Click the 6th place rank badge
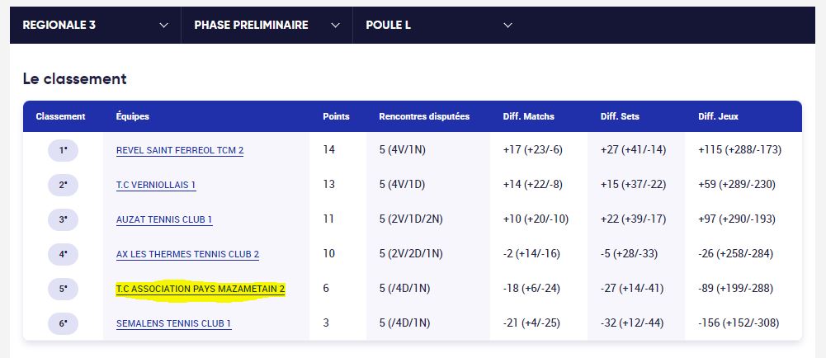This screenshot has height=358, width=826. (64, 323)
